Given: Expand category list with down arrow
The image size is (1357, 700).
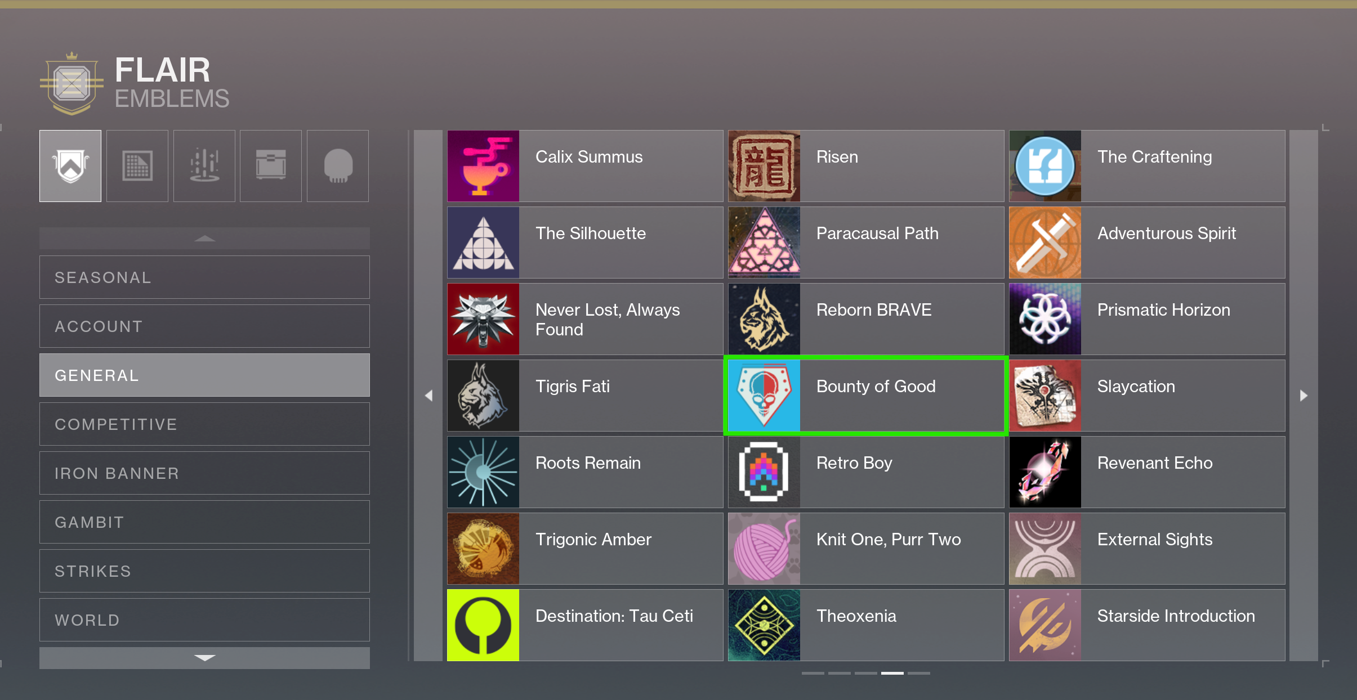Looking at the screenshot, I should tap(204, 657).
